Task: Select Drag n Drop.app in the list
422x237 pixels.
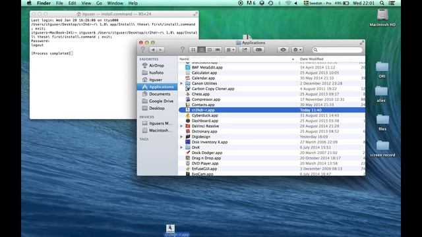Action: (x=272, y=158)
